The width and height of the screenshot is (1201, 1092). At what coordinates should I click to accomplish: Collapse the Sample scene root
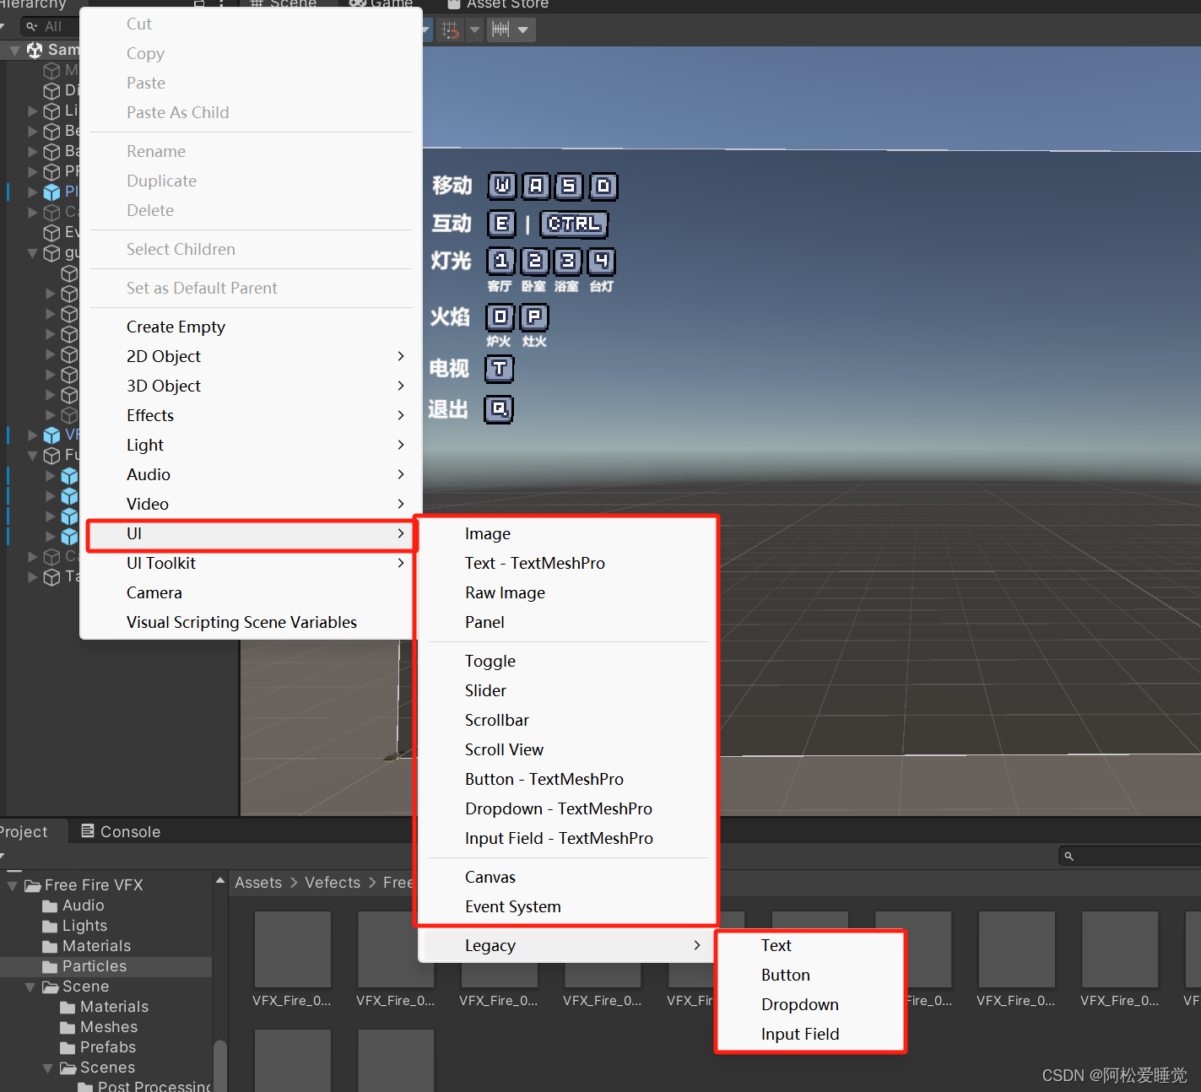[x=14, y=51]
